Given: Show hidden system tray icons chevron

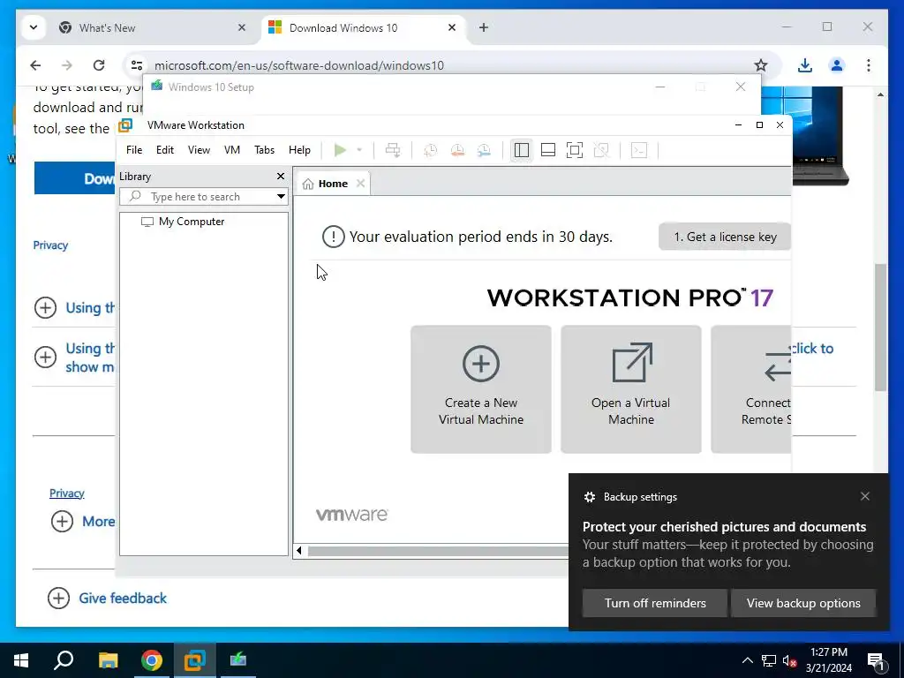Looking at the screenshot, I should tap(747, 660).
